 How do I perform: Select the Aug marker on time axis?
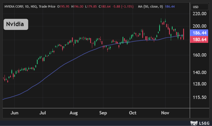74,113
